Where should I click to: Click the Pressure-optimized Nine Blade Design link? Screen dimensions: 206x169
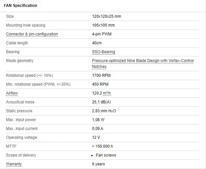pos(143,61)
